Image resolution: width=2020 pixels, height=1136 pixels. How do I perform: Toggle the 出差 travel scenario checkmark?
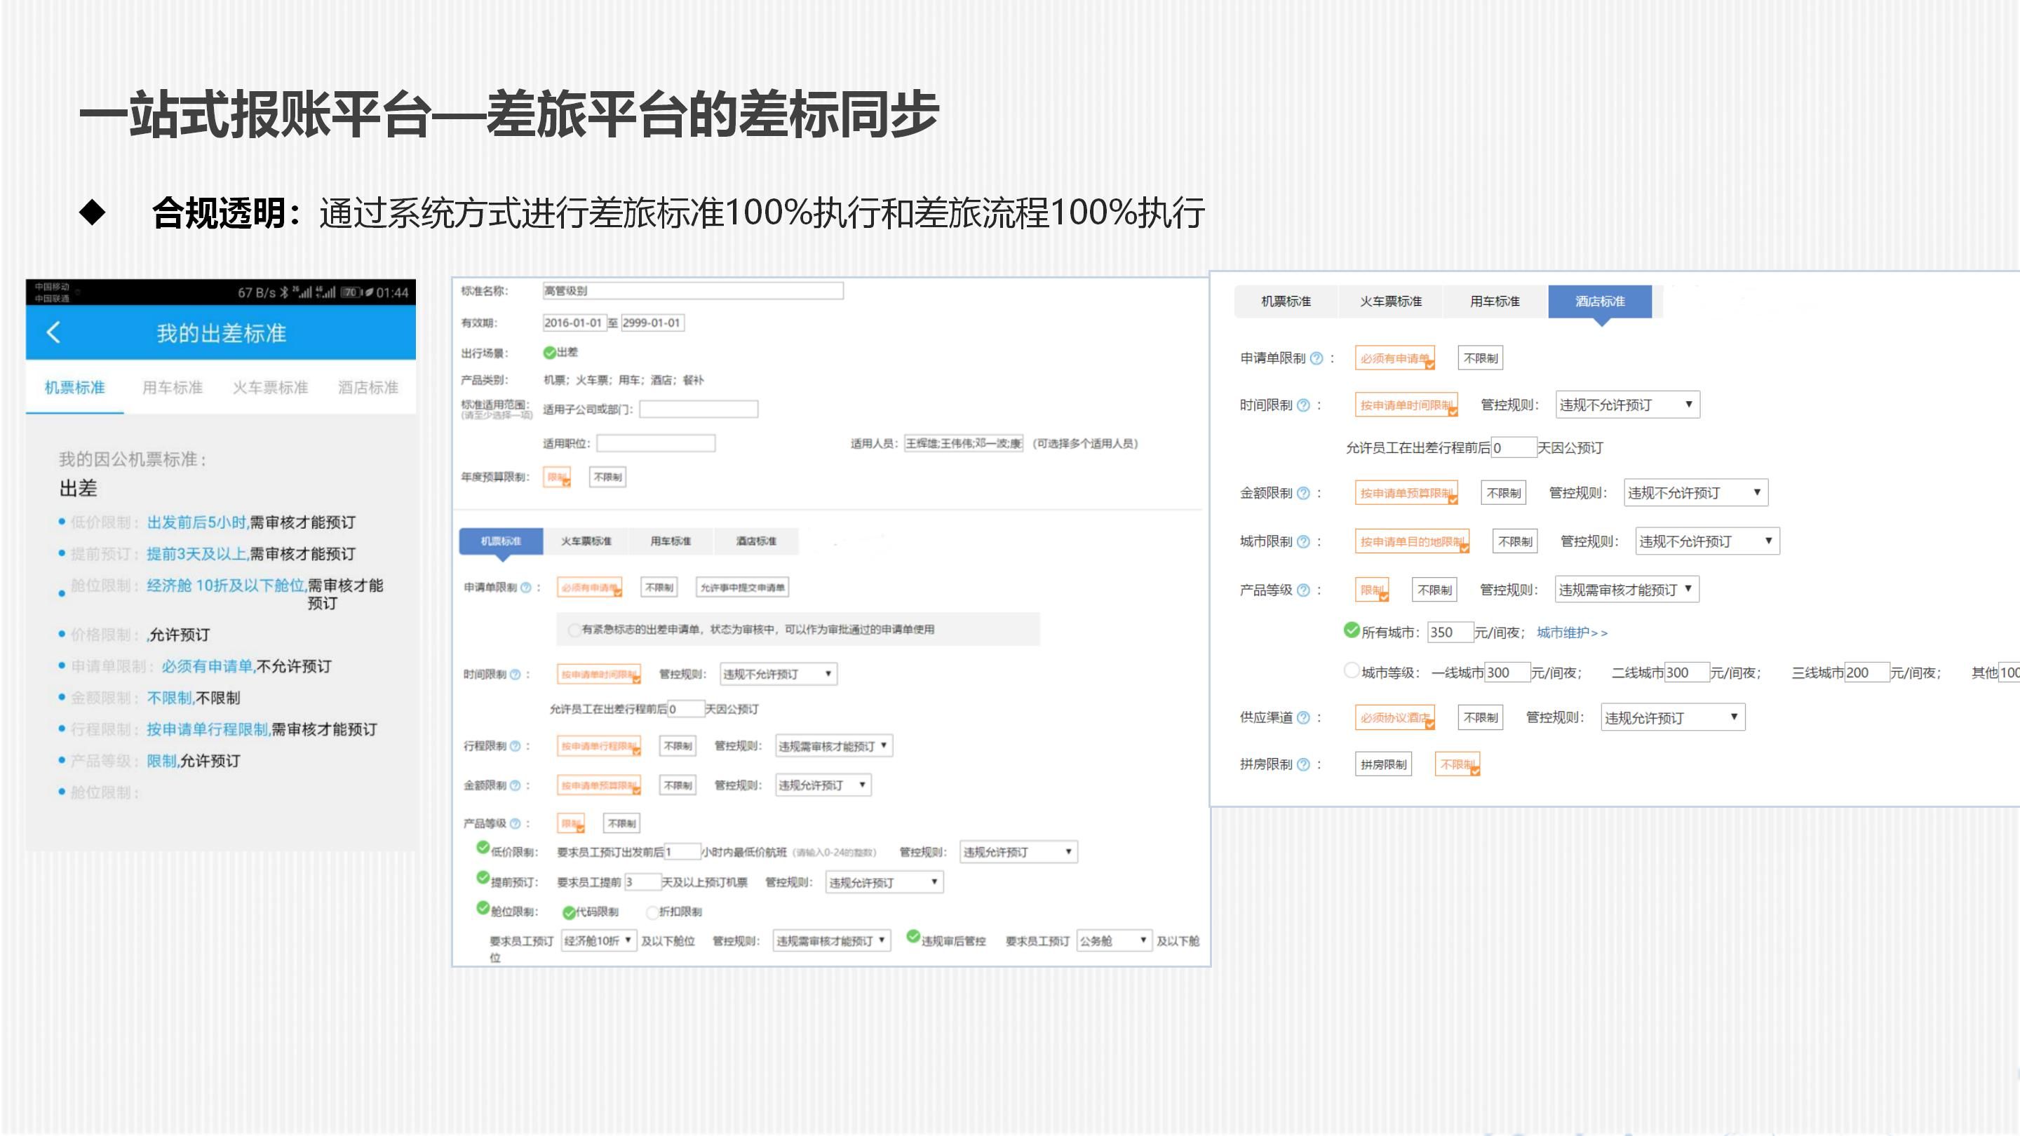click(x=550, y=352)
